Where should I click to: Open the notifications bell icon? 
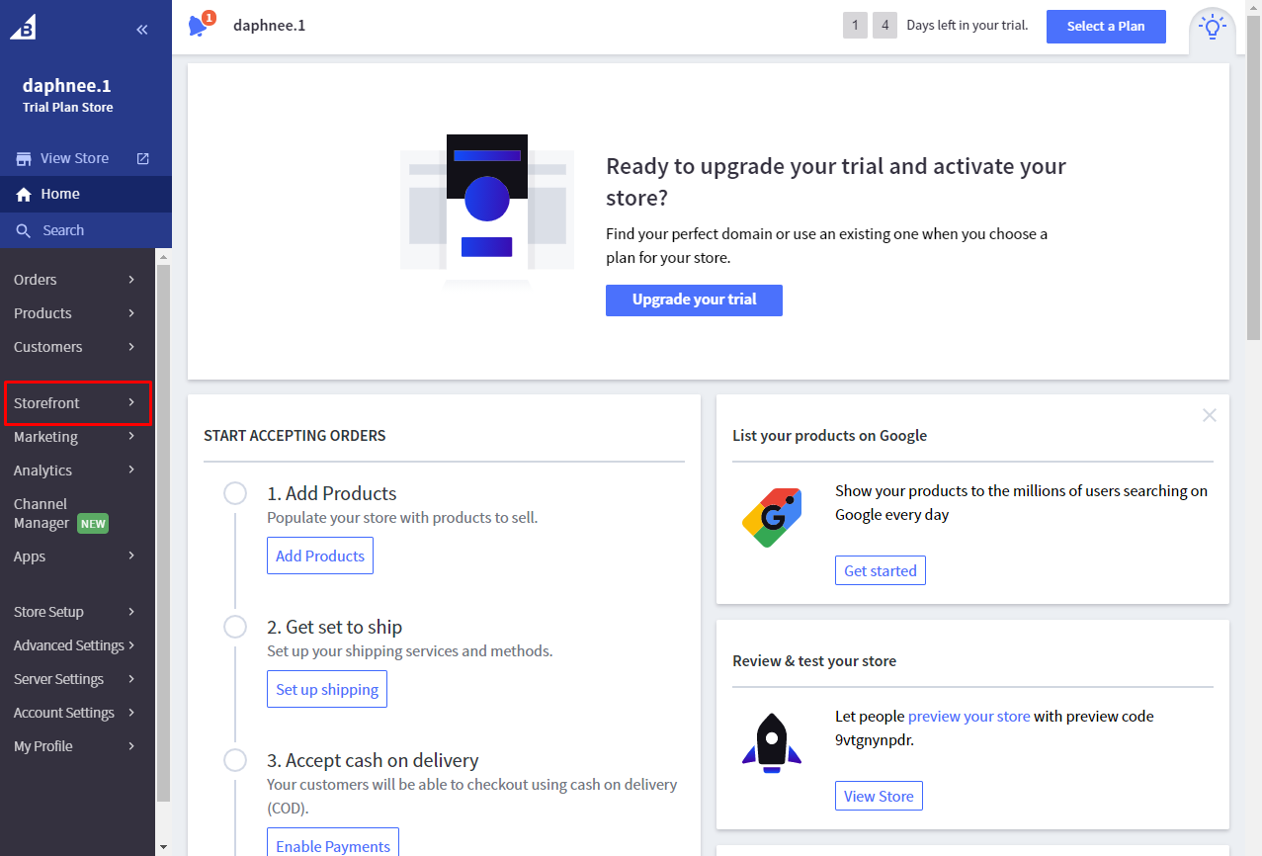pos(201,25)
